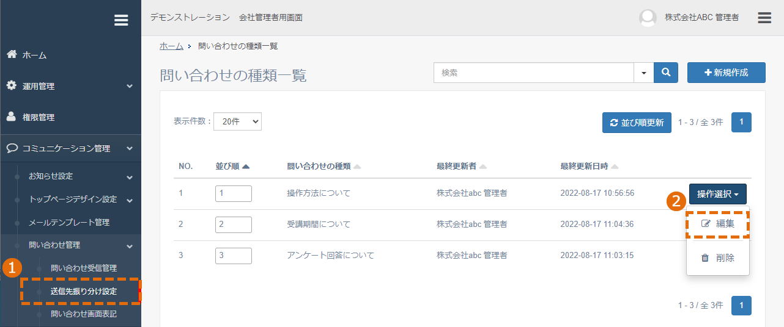The image size is (784, 327).
Task: Collapse コミュニケーション管理 chevron
Action: (x=130, y=148)
